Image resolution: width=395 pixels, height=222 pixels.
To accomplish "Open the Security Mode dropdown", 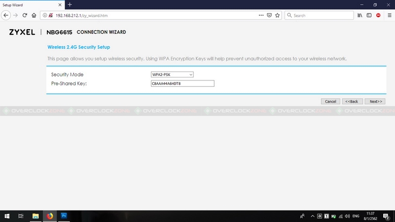I will click(x=172, y=74).
